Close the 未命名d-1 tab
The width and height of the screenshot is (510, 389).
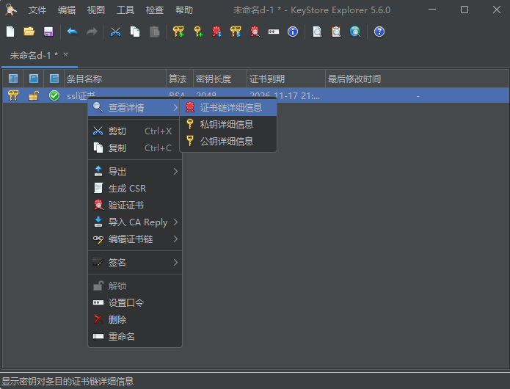[65, 54]
